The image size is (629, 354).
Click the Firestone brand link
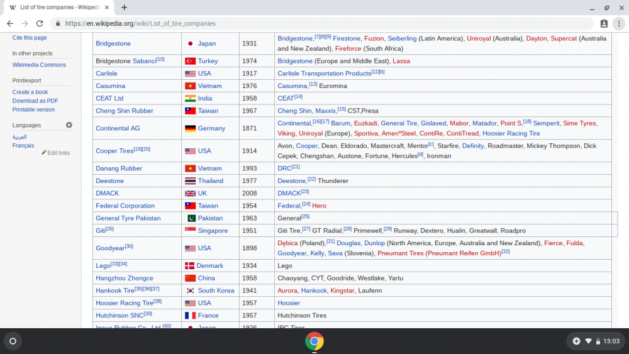click(347, 38)
